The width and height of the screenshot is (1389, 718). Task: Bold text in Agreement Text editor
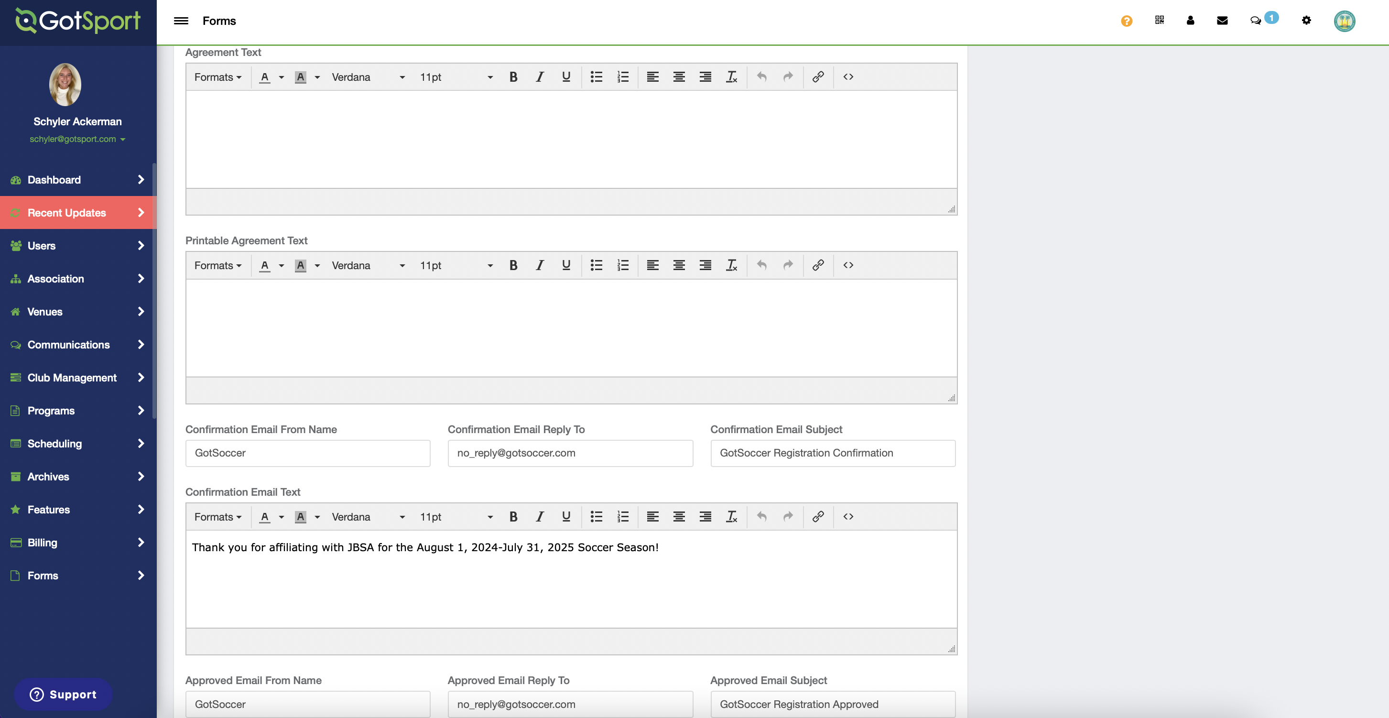(x=513, y=77)
